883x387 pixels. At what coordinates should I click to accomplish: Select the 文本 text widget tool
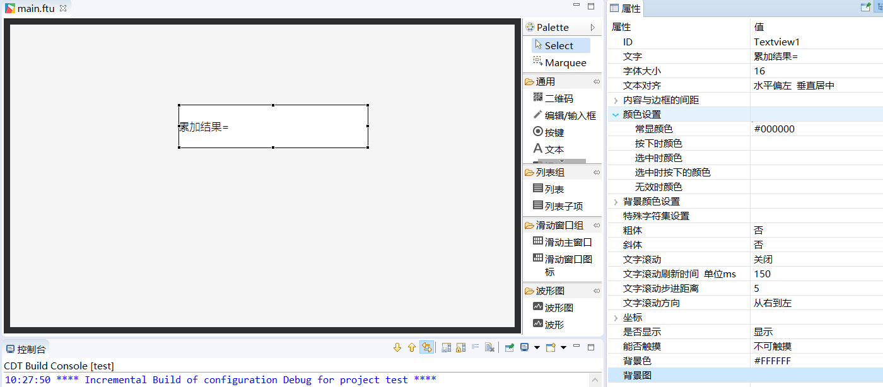tap(554, 149)
